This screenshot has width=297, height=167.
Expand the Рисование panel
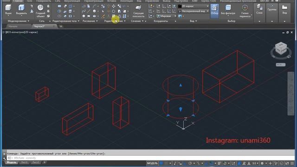(90, 21)
